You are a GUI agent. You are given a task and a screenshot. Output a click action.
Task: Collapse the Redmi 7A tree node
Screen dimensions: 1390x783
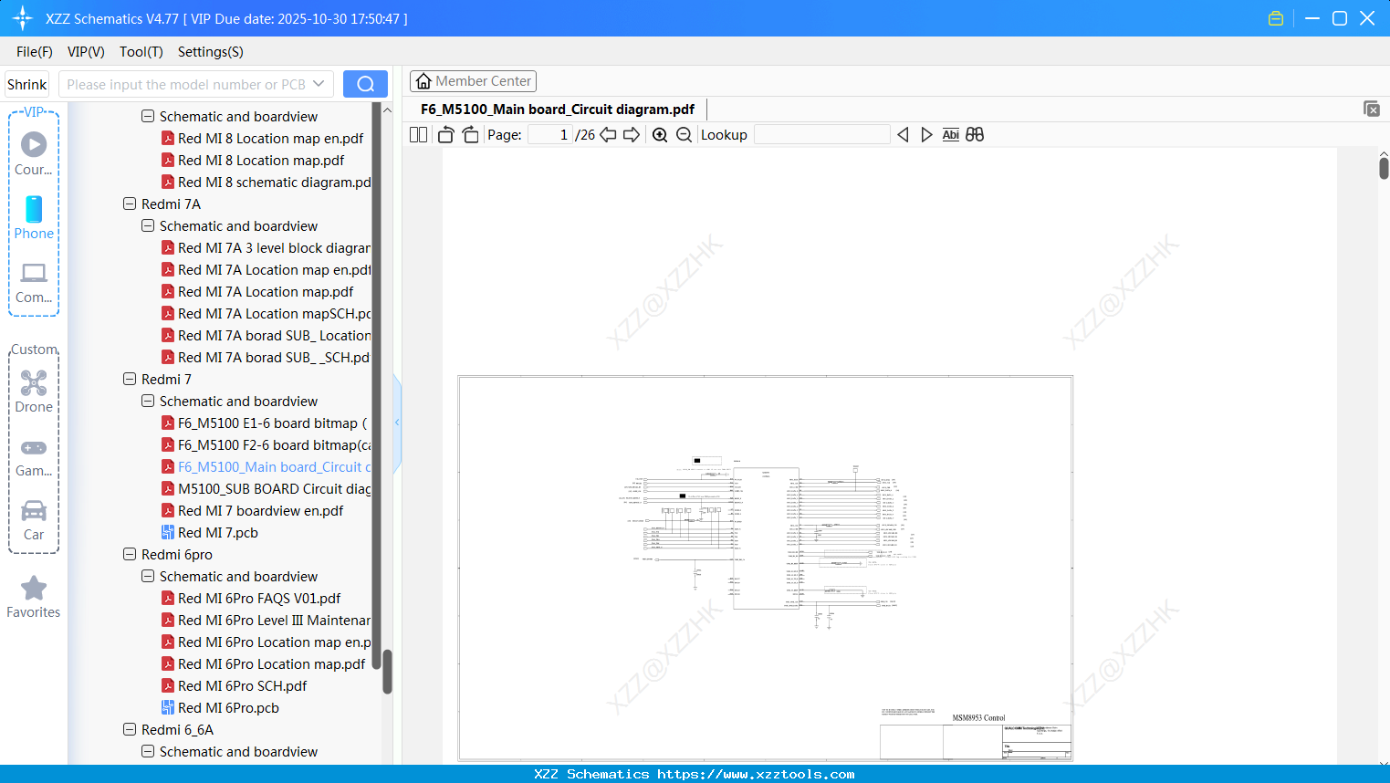(130, 204)
